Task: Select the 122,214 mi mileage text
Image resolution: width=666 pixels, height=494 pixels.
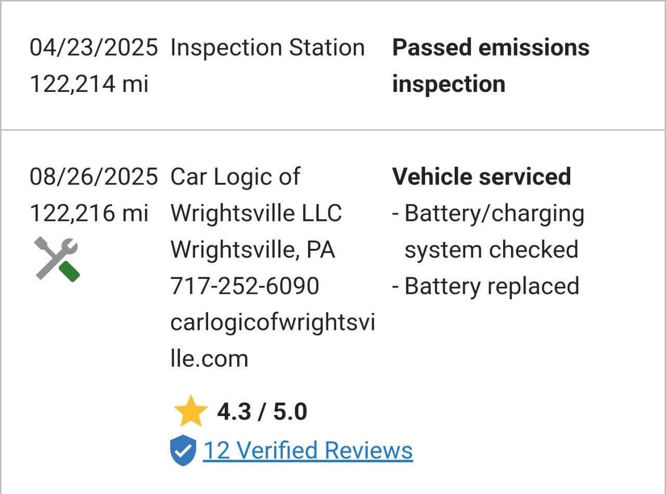Action: 90,82
